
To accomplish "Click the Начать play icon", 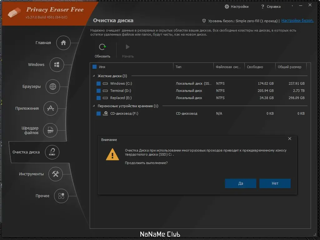I will [127, 47].
